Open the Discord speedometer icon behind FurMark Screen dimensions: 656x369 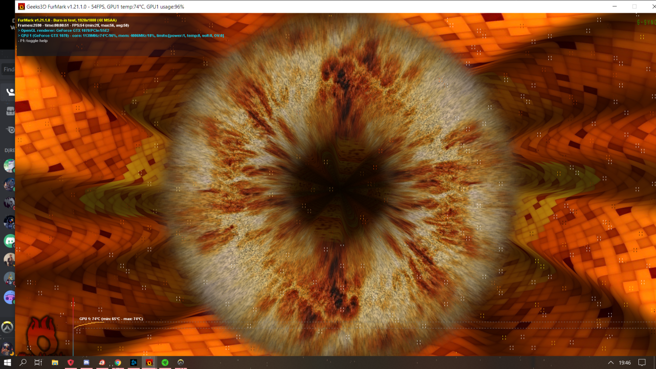[10, 130]
